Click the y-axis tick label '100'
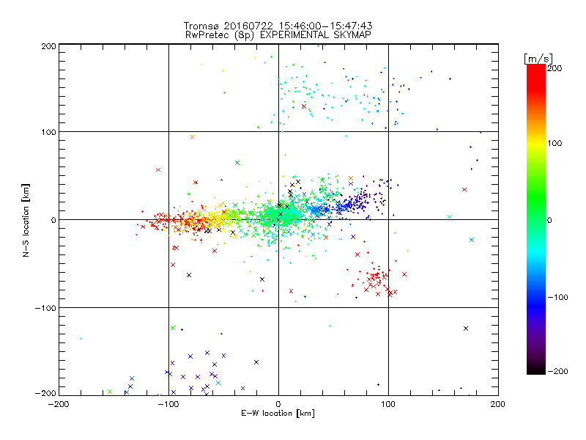This screenshot has height=440, width=586. [48, 132]
